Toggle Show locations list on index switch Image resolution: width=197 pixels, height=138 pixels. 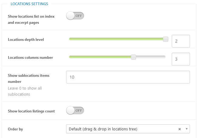pos(75,16)
